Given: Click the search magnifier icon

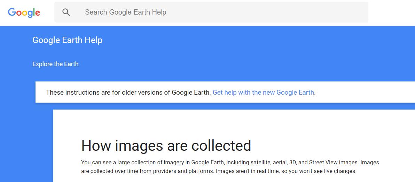Looking at the screenshot, I should point(66,12).
